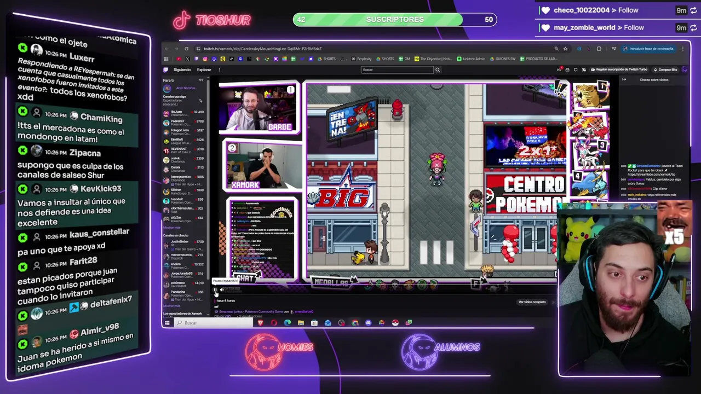Click the Twitch logo home icon

[165, 69]
